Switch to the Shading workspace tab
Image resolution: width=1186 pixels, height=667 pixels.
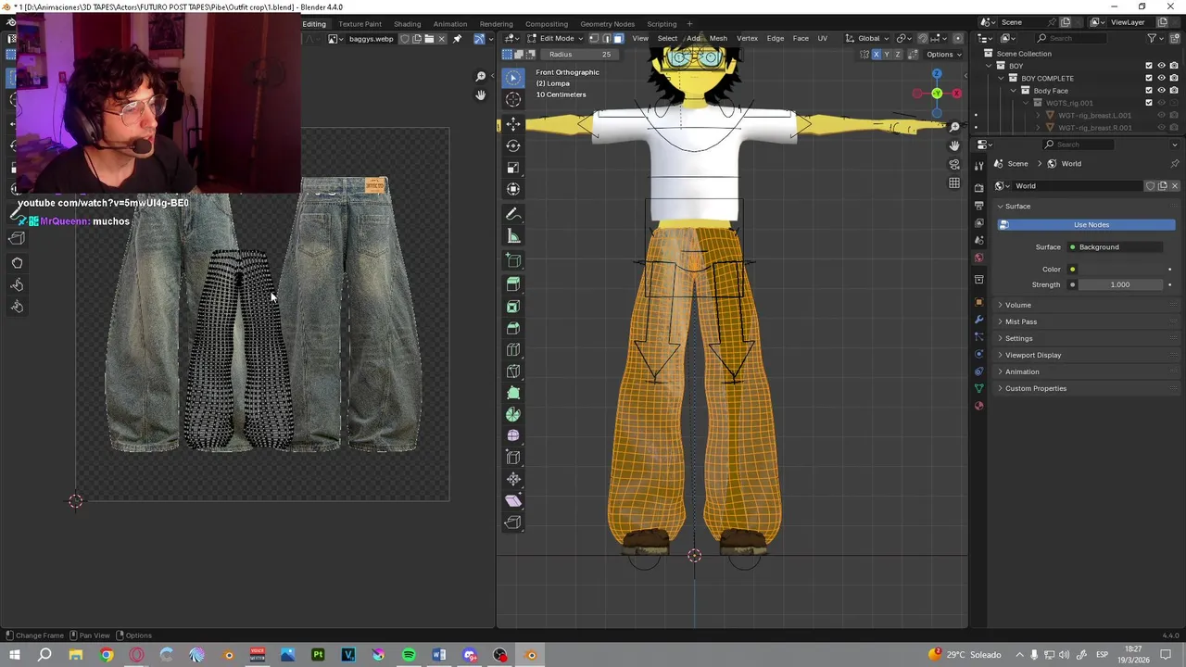point(407,24)
